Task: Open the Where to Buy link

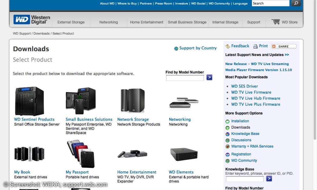Action: coord(127,3)
